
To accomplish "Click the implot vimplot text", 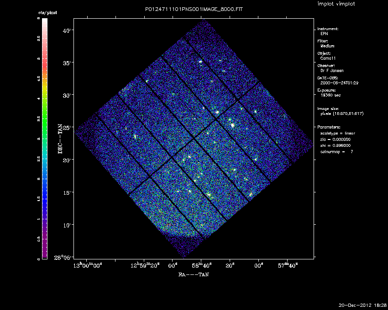I will (336, 4).
